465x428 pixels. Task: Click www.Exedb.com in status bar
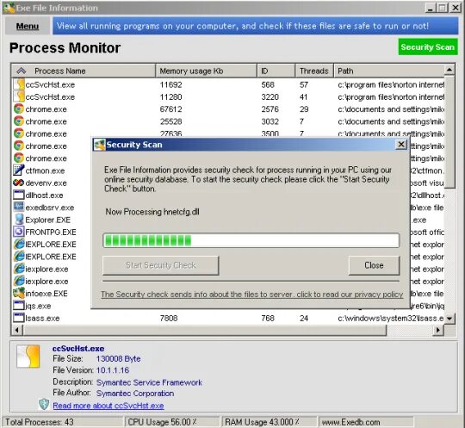click(x=350, y=422)
